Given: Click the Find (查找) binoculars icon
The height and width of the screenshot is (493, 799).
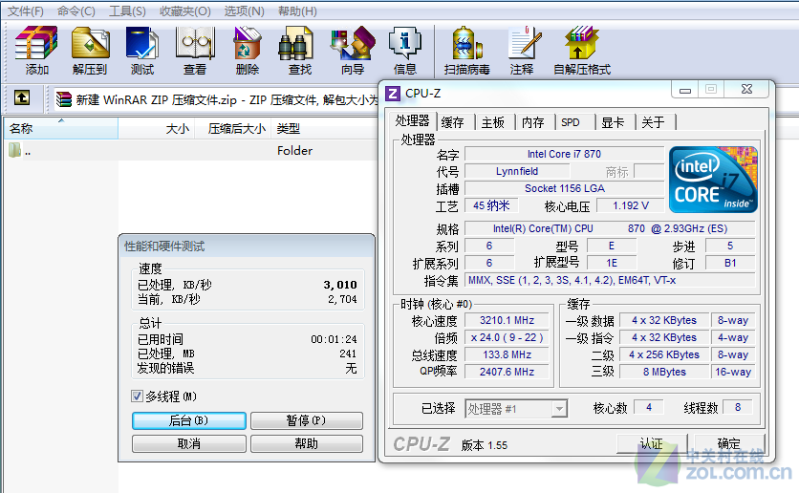Looking at the screenshot, I should [295, 43].
